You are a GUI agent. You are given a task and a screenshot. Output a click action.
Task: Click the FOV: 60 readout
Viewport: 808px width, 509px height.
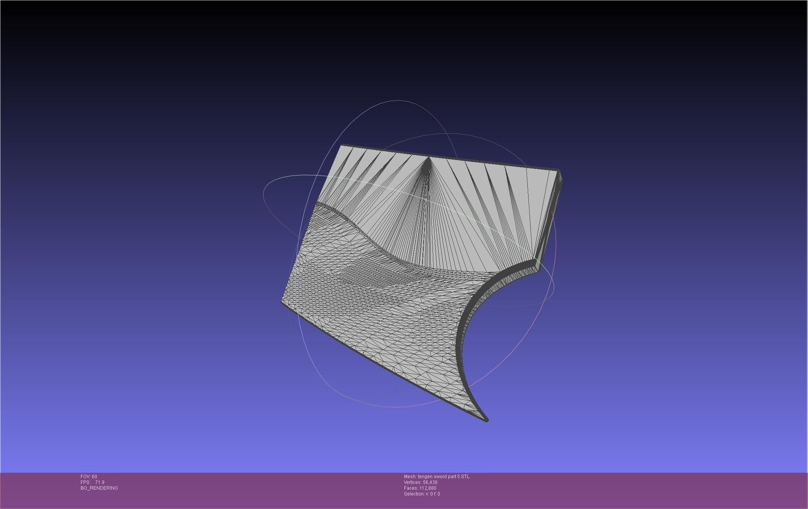[89, 477]
